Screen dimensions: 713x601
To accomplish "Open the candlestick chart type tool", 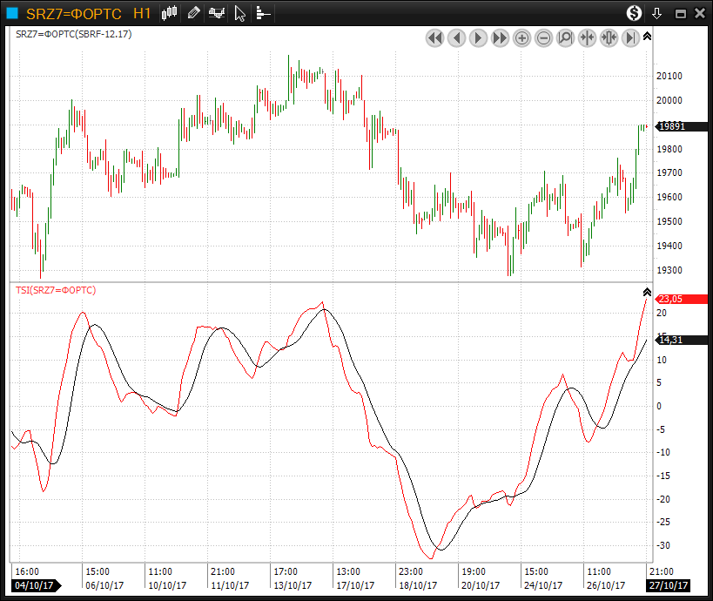I will click(170, 13).
